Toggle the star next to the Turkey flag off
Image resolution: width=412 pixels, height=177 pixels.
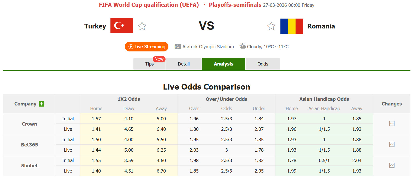coord(142,26)
